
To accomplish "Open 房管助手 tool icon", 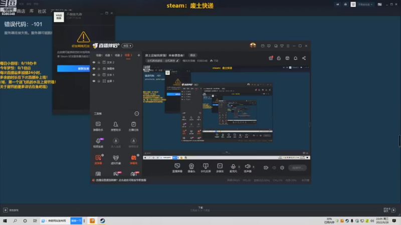I will tap(116, 126).
